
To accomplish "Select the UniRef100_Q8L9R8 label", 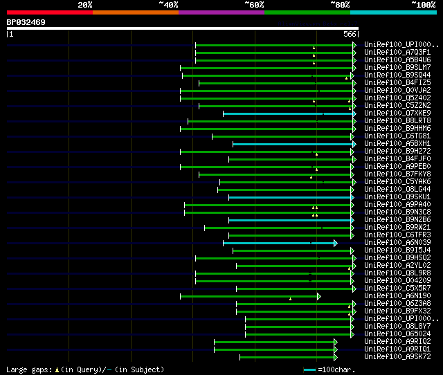I will point(397,273).
